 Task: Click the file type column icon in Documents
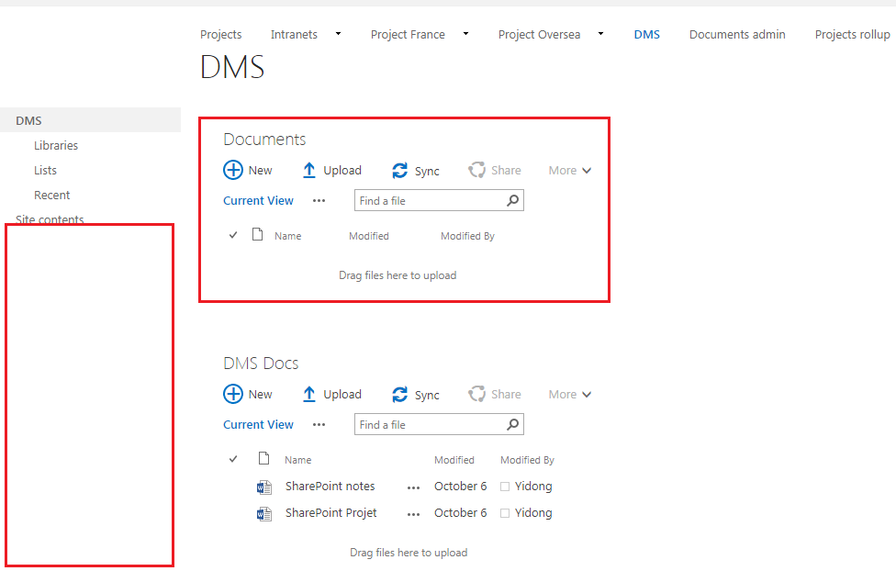click(x=258, y=234)
